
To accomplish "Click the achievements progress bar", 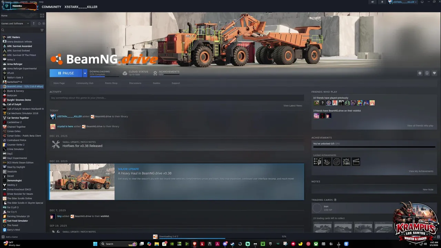I will pyautogui.click(x=374, y=147).
